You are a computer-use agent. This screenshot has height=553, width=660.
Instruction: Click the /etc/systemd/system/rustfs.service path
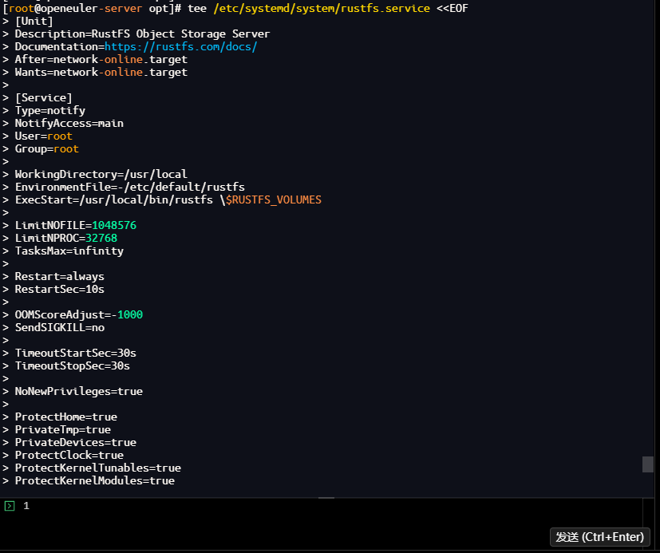(x=322, y=9)
